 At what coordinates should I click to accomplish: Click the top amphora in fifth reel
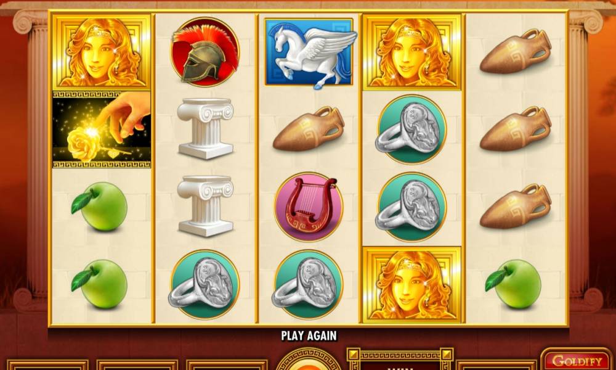click(516, 51)
